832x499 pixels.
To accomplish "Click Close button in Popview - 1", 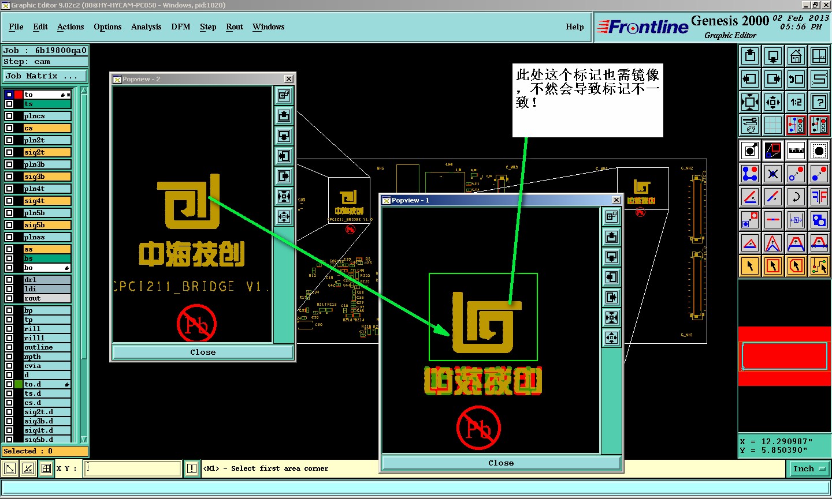I will pos(501,463).
